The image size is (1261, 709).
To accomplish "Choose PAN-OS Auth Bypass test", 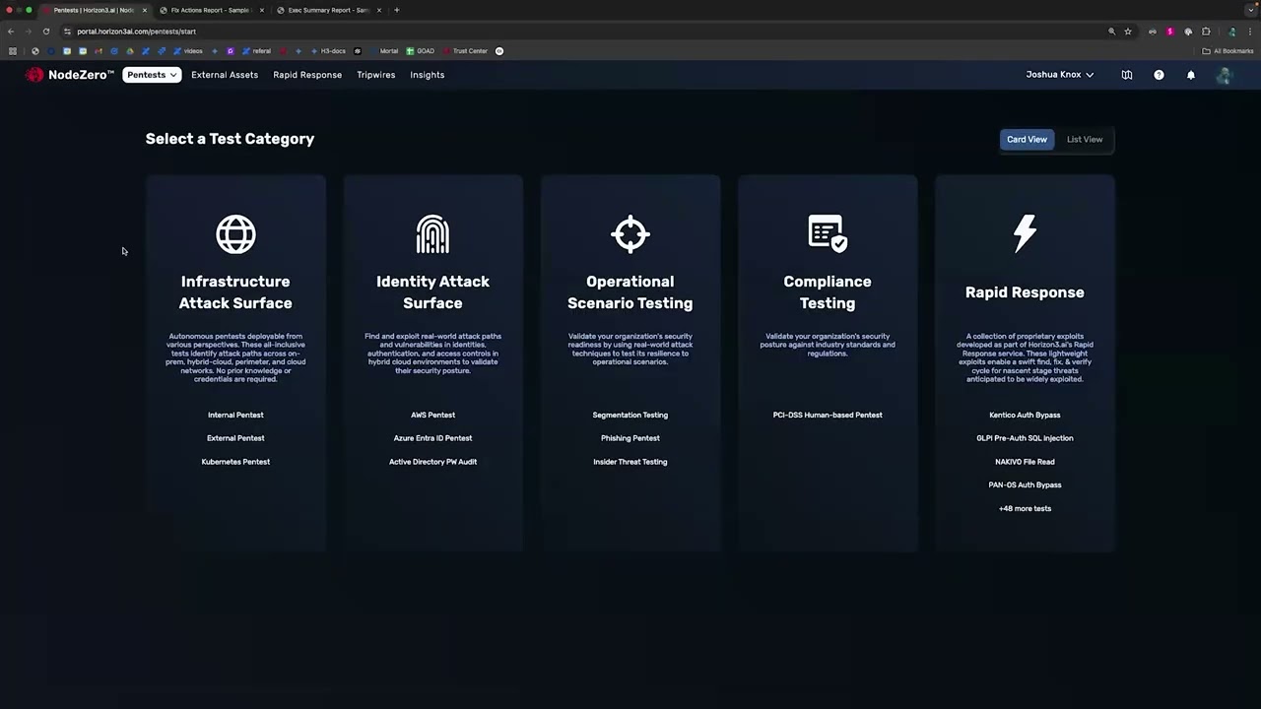I will [1025, 485].
